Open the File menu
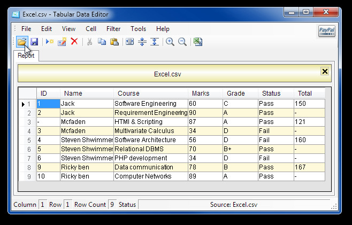This screenshot has width=352, height=225. (26, 29)
